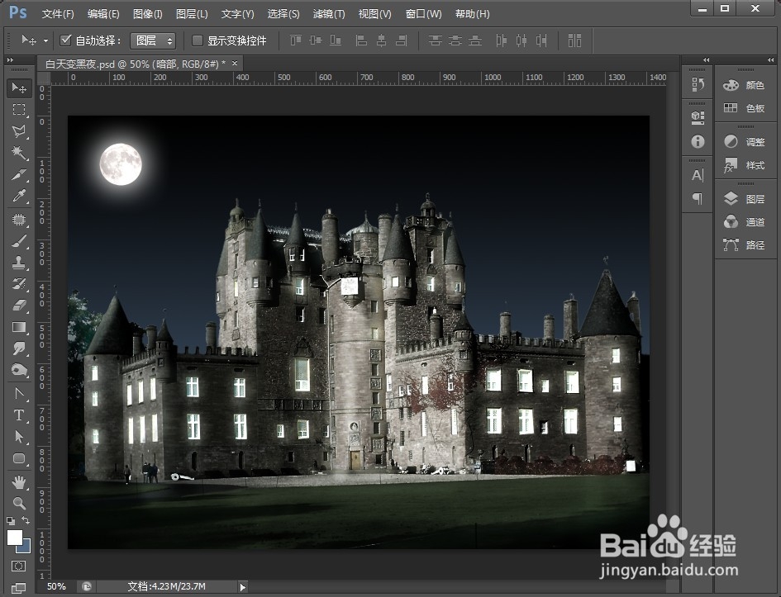
Task: Open the 调整 panel button
Action: pos(745,142)
